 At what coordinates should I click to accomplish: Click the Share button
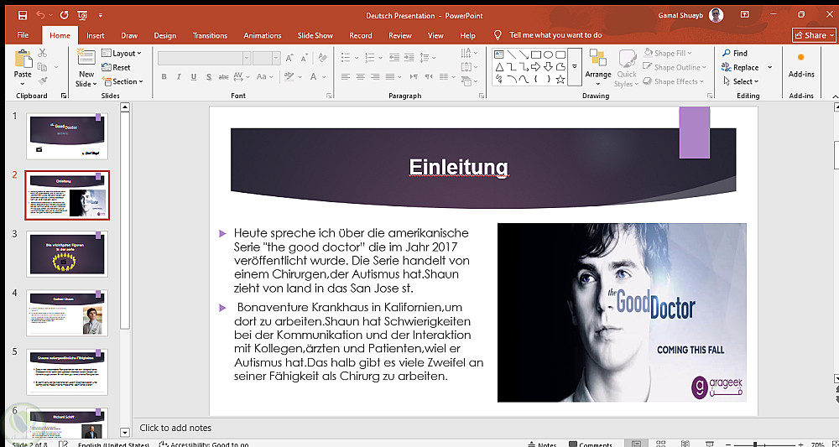click(x=813, y=35)
